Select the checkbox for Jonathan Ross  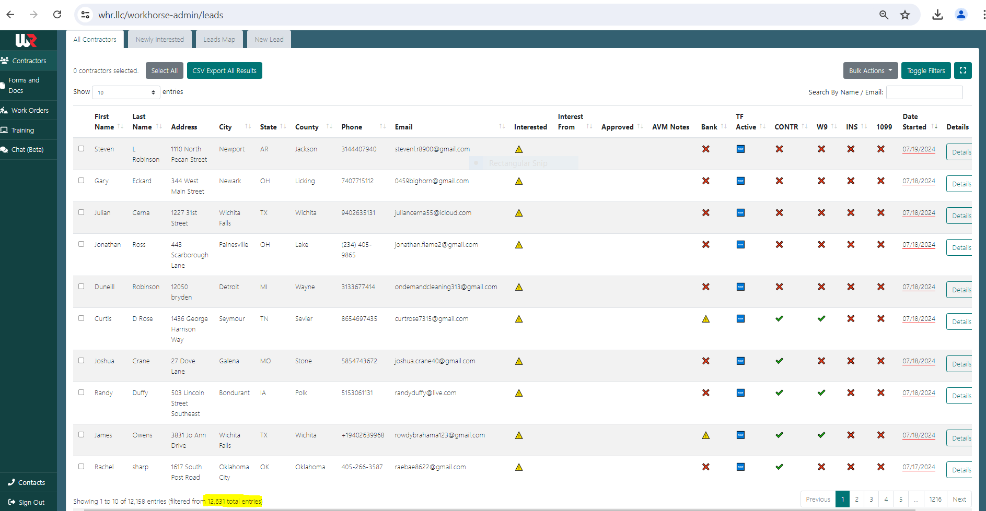81,244
